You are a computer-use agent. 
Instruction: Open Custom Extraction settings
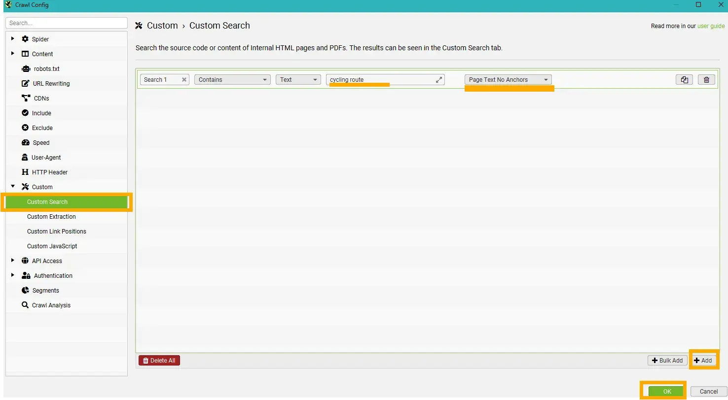51,217
